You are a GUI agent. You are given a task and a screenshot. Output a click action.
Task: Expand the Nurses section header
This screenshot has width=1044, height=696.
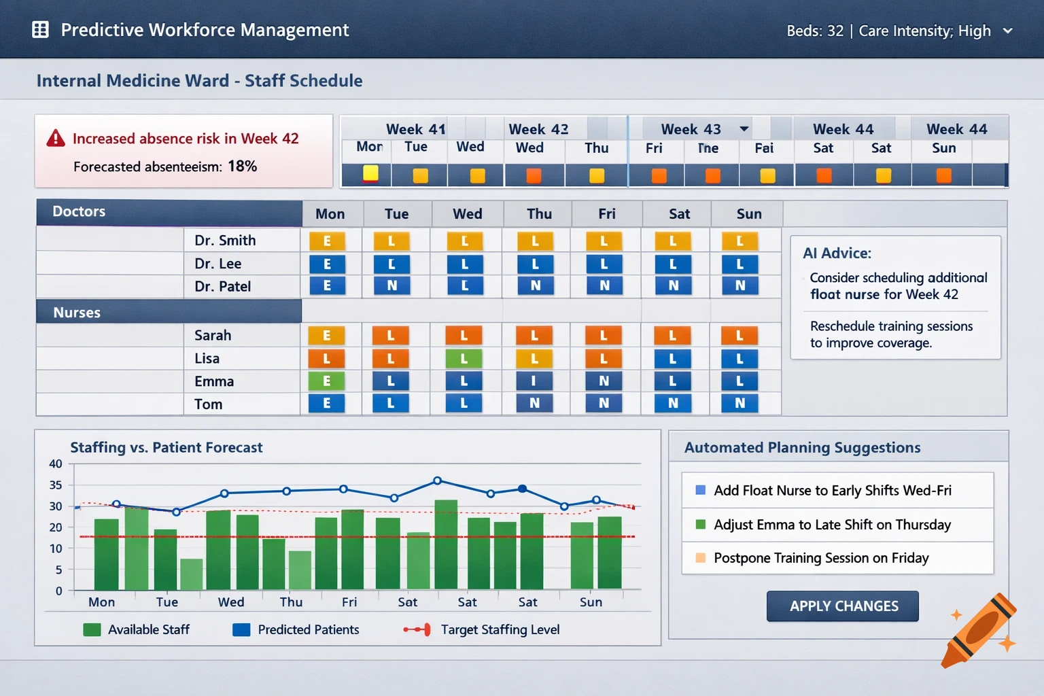pos(77,311)
